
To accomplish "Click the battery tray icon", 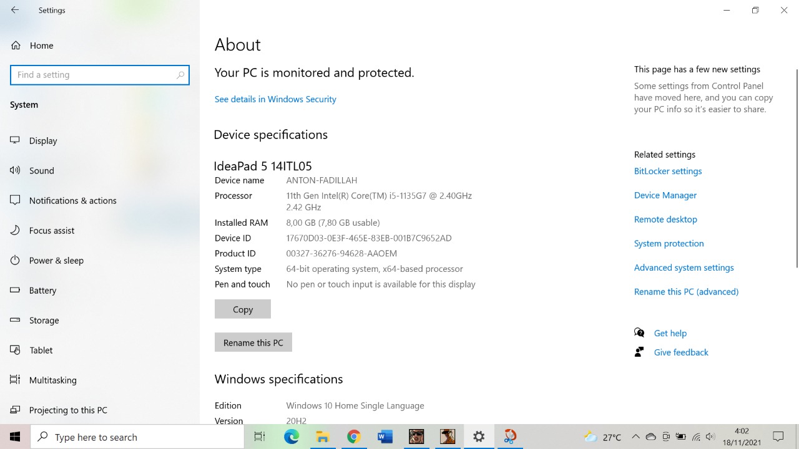I will point(681,437).
